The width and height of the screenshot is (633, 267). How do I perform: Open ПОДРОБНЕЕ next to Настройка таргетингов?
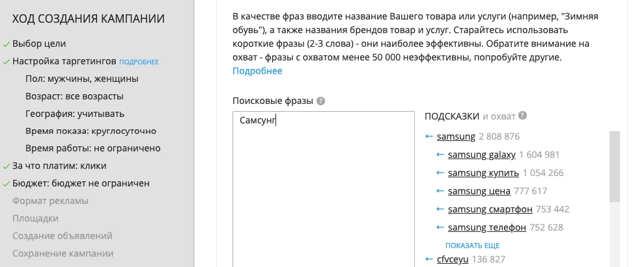tap(139, 62)
